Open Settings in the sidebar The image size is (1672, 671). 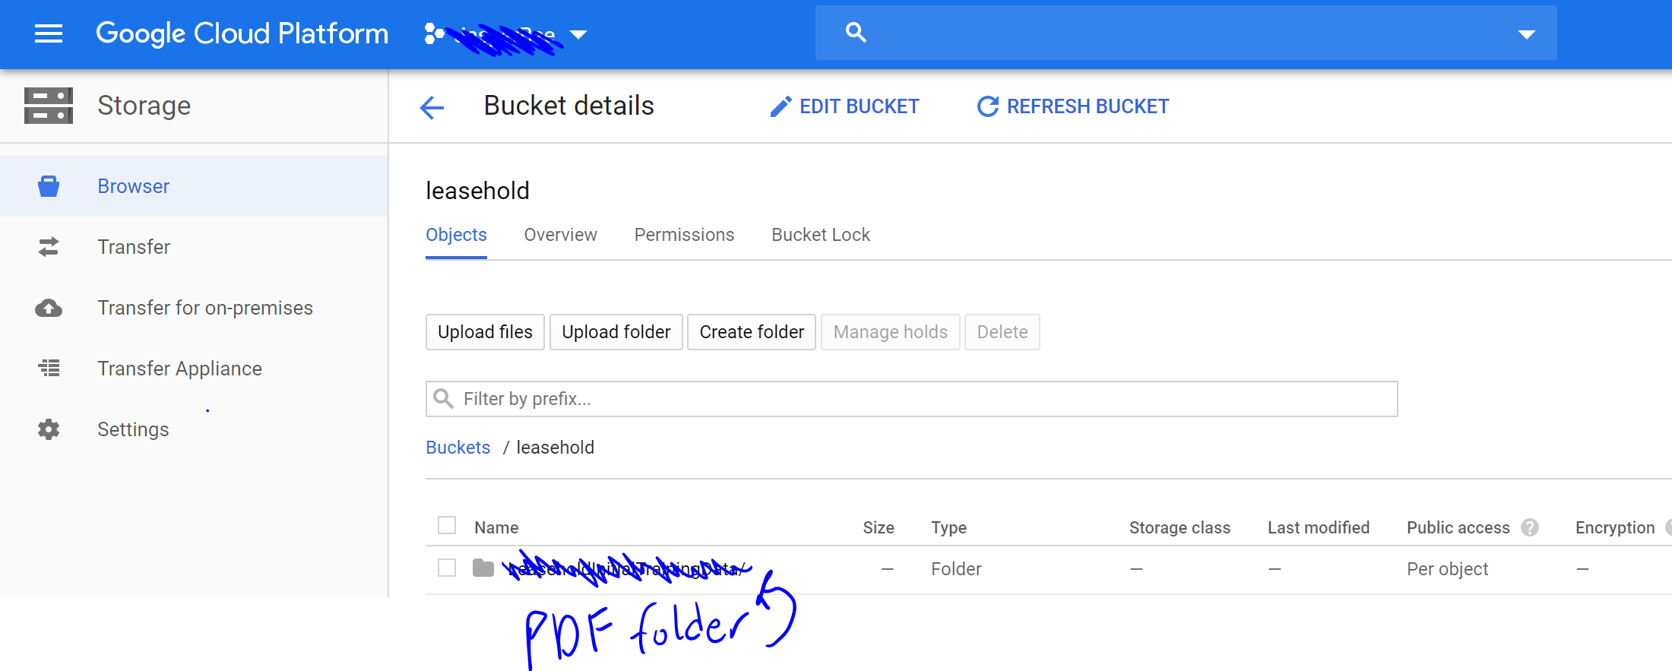click(x=194, y=429)
